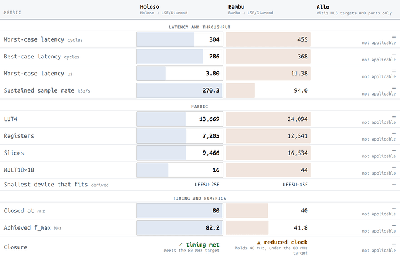400x257 pixels.
Task: Click the Holoso Closed at value 80
Action: point(216,211)
